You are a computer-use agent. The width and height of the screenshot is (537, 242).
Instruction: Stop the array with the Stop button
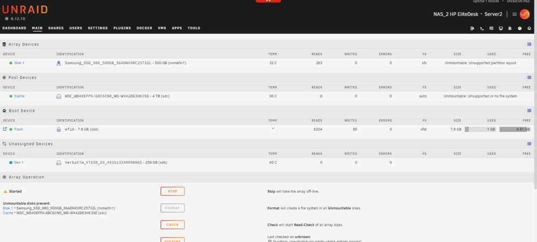[x=172, y=191]
